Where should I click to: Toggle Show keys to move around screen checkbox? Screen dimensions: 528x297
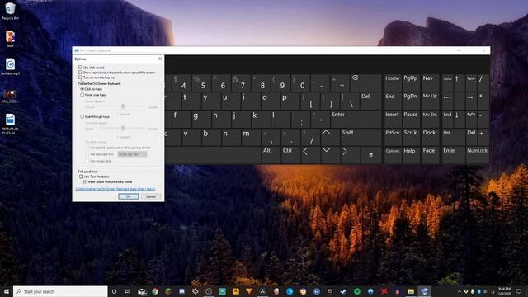pyautogui.click(x=81, y=73)
